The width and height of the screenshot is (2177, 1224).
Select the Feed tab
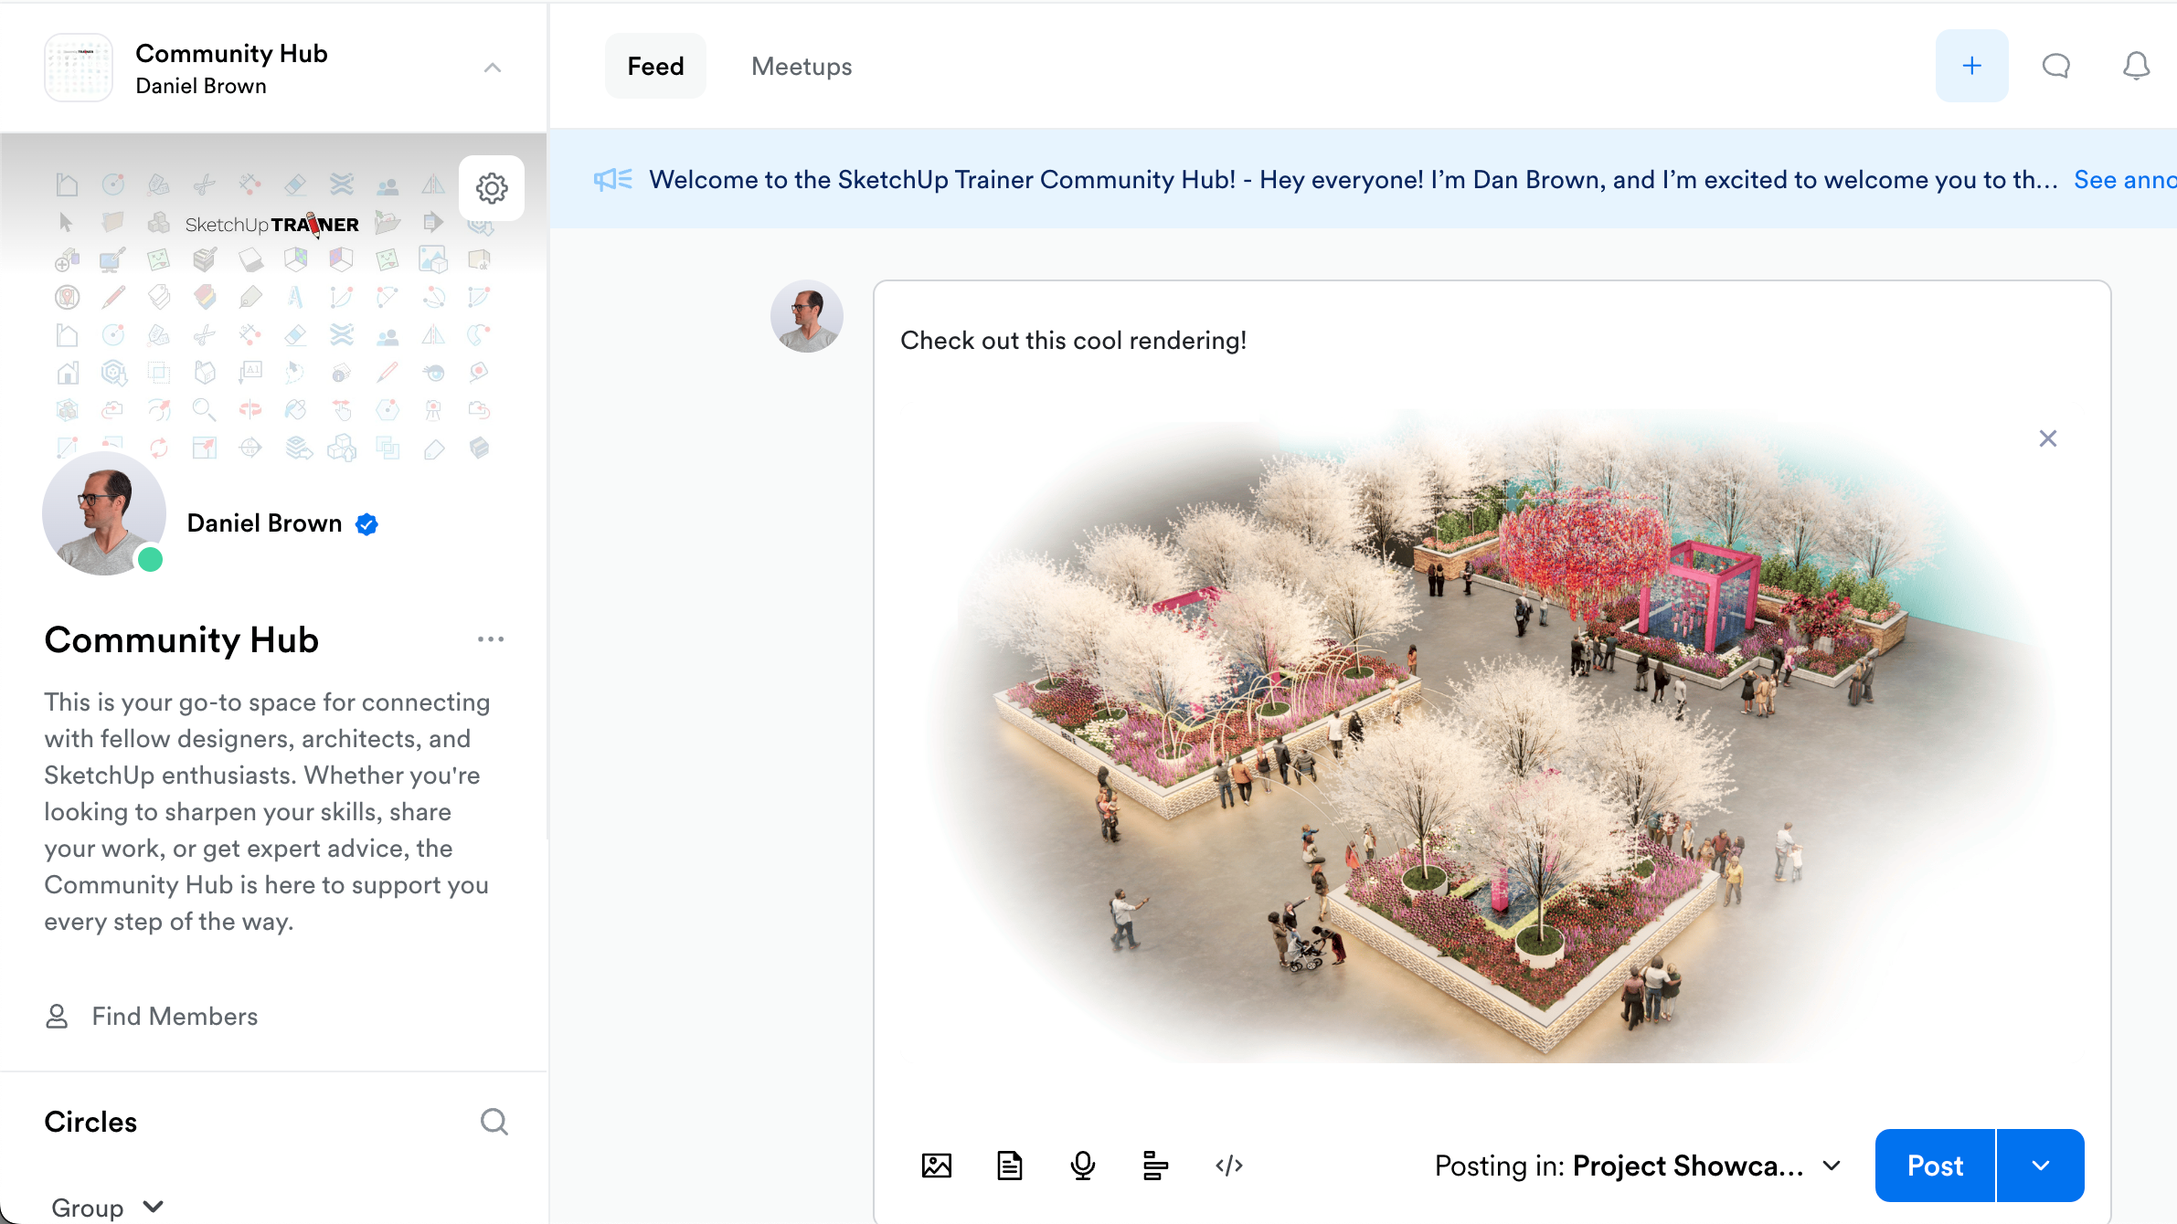655,66
